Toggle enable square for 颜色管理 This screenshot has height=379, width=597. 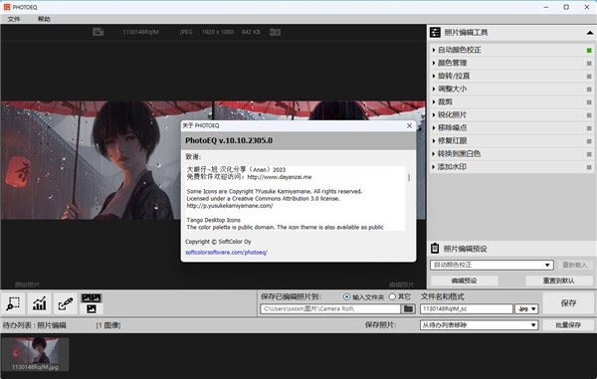point(589,64)
